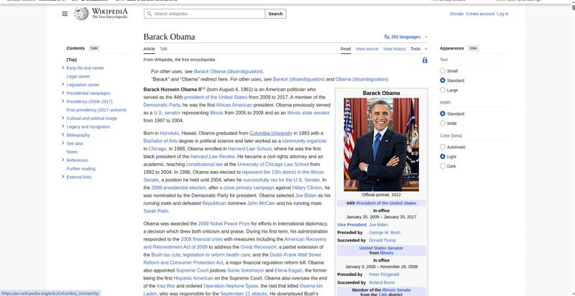
Task: Click the magnifier icon in search box
Action: point(149,14)
